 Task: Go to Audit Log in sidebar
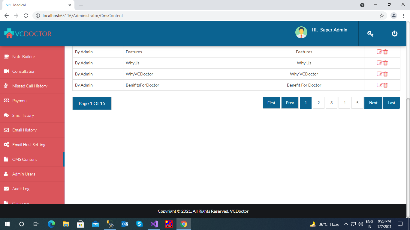tap(21, 189)
